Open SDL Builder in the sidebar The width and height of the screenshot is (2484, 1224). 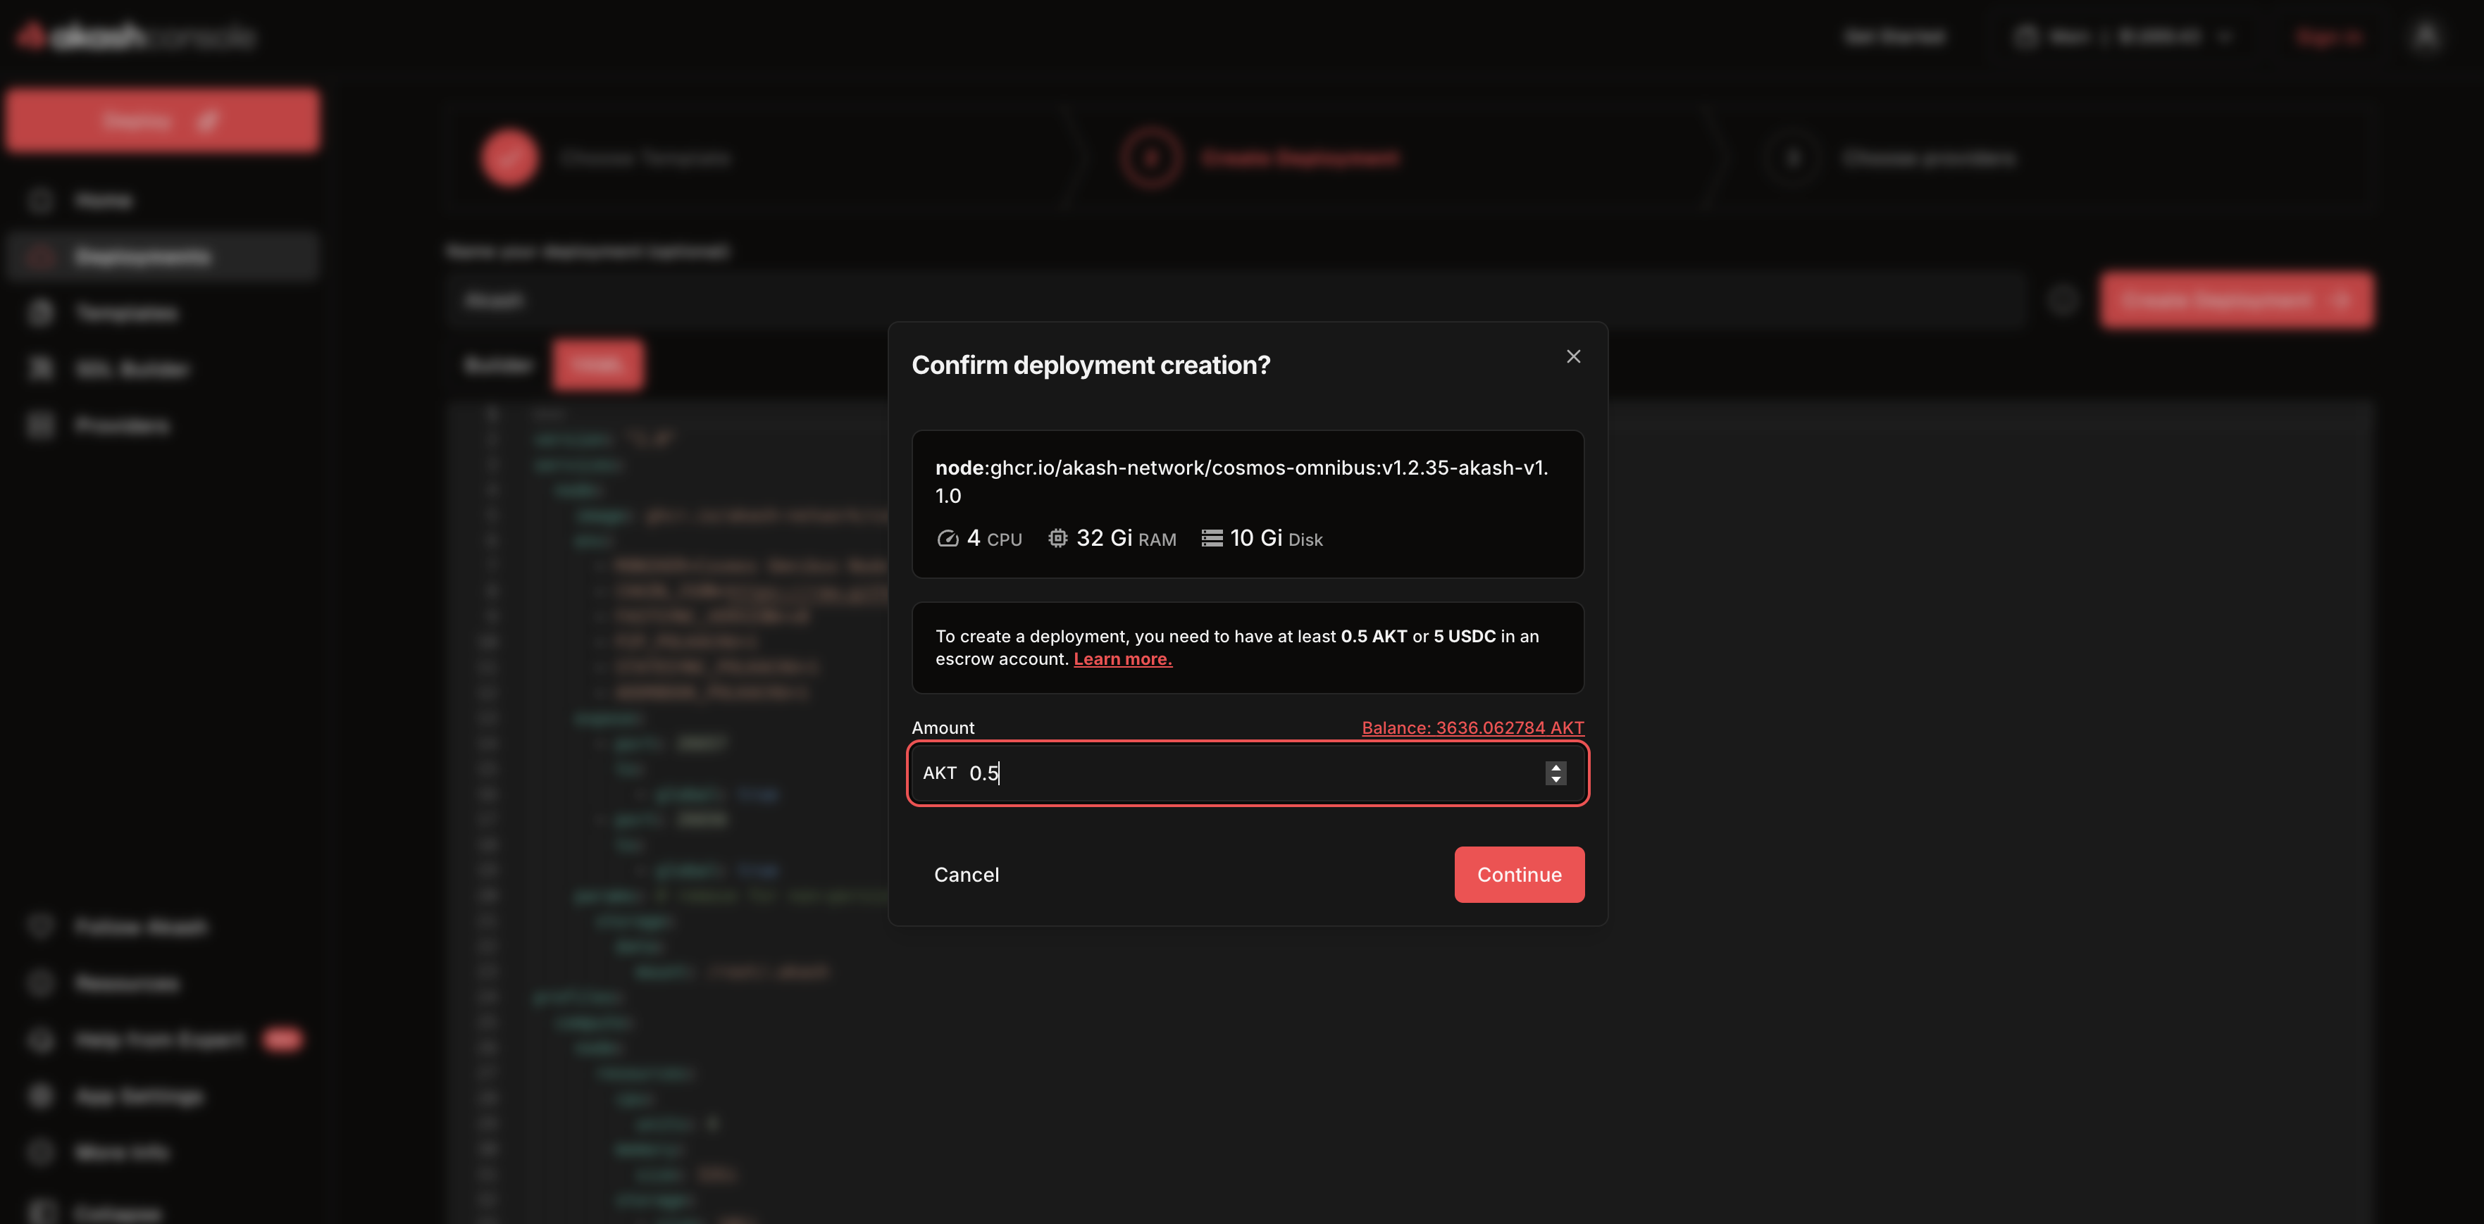tap(132, 369)
